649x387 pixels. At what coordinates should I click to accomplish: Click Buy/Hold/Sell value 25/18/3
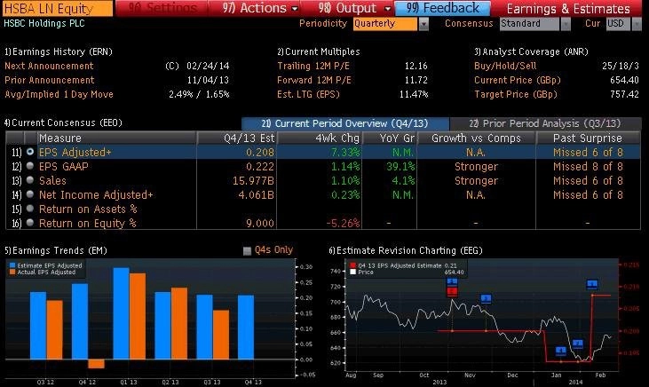coord(621,66)
